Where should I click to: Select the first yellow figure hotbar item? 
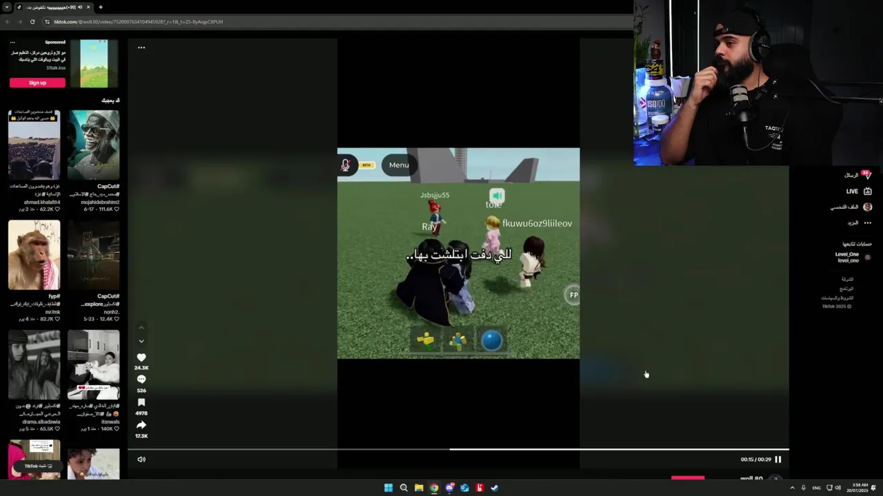(x=426, y=340)
